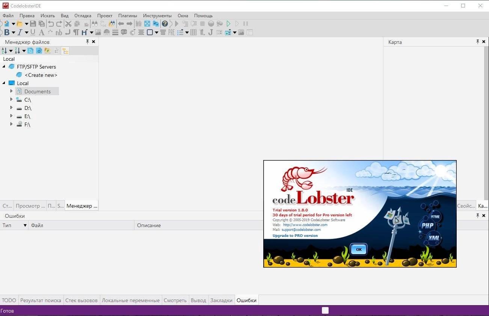Open dropdown next to Bold icon
Viewport: 489px width, 316px height.
click(x=13, y=33)
